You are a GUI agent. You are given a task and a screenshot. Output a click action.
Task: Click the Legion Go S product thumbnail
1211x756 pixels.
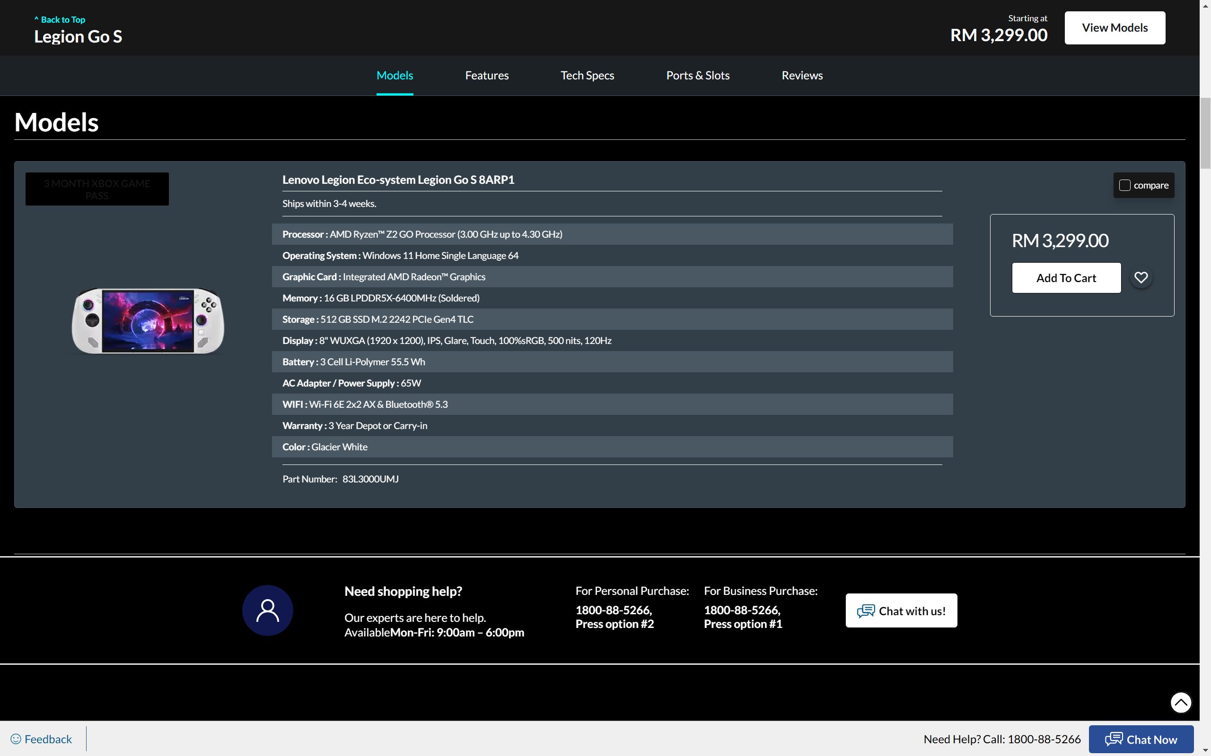tap(148, 320)
